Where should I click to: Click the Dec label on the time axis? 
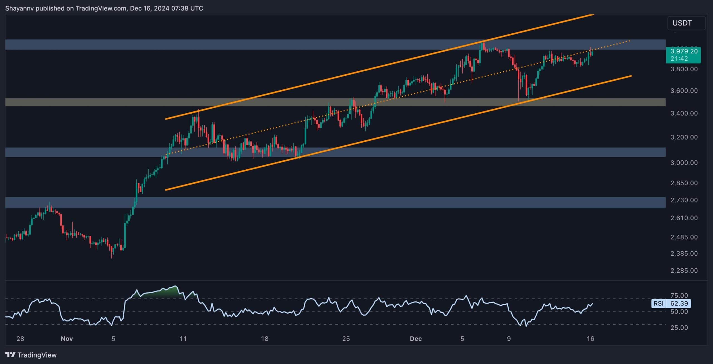[417, 339]
